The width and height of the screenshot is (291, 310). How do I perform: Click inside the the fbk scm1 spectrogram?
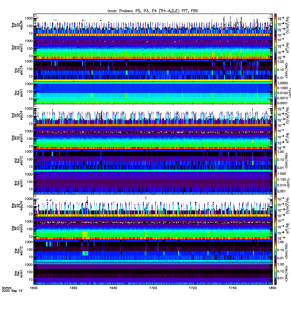click(153, 274)
